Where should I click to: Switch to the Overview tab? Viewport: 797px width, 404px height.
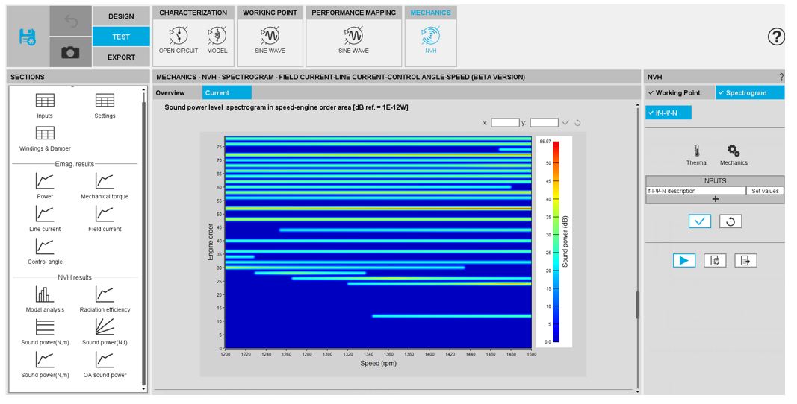170,93
